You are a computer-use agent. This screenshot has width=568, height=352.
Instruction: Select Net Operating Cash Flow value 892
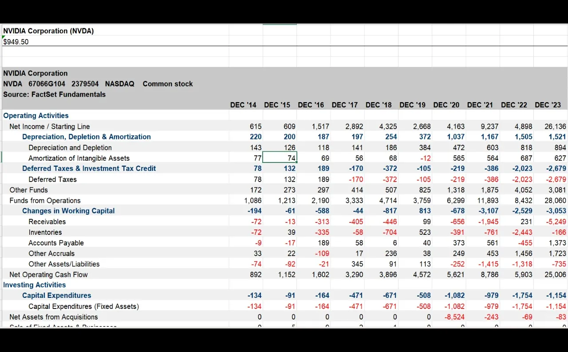(x=256, y=275)
